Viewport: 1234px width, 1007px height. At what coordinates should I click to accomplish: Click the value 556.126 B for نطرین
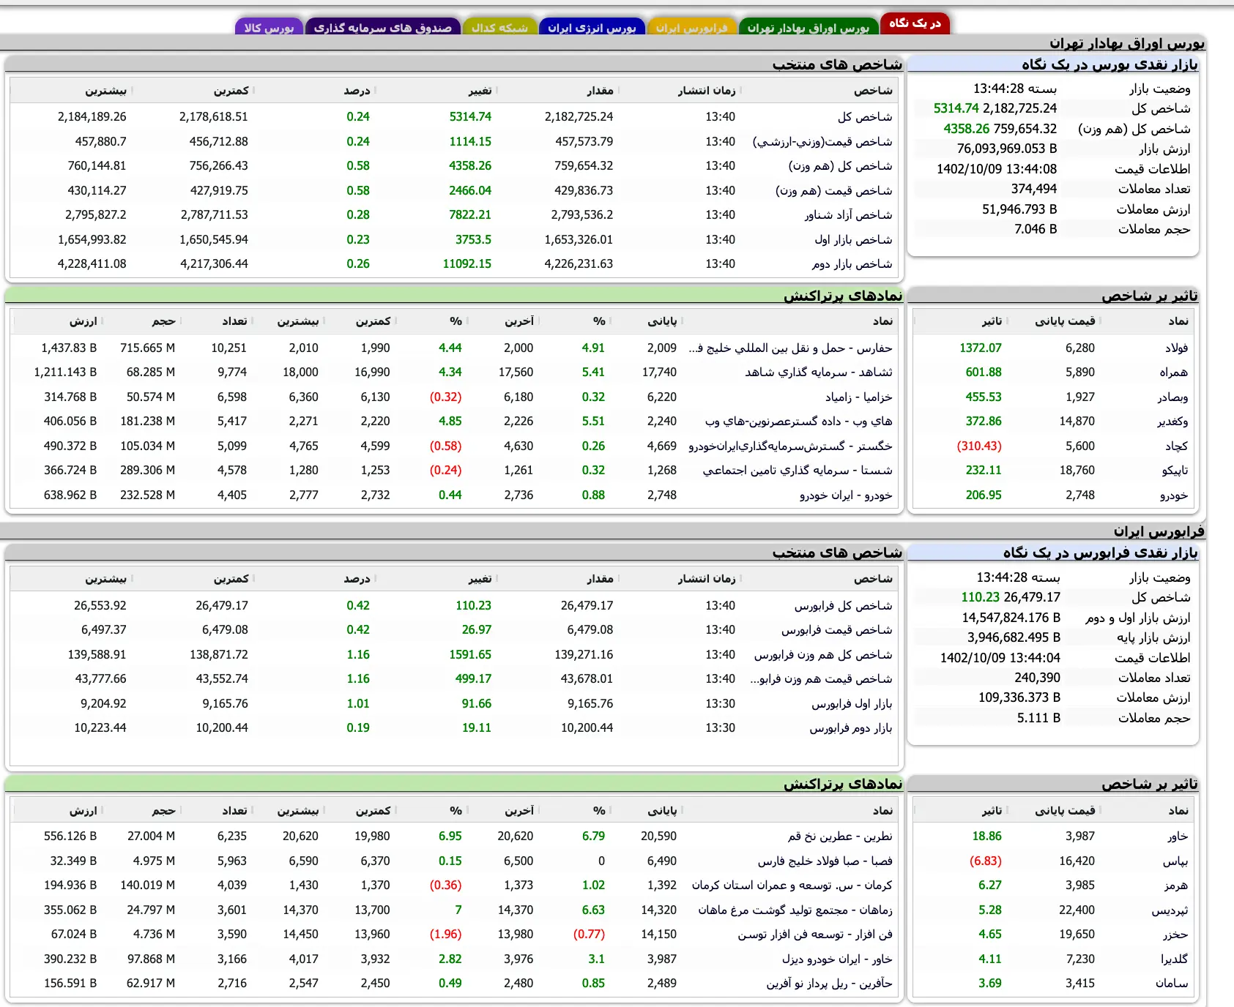coord(70,836)
